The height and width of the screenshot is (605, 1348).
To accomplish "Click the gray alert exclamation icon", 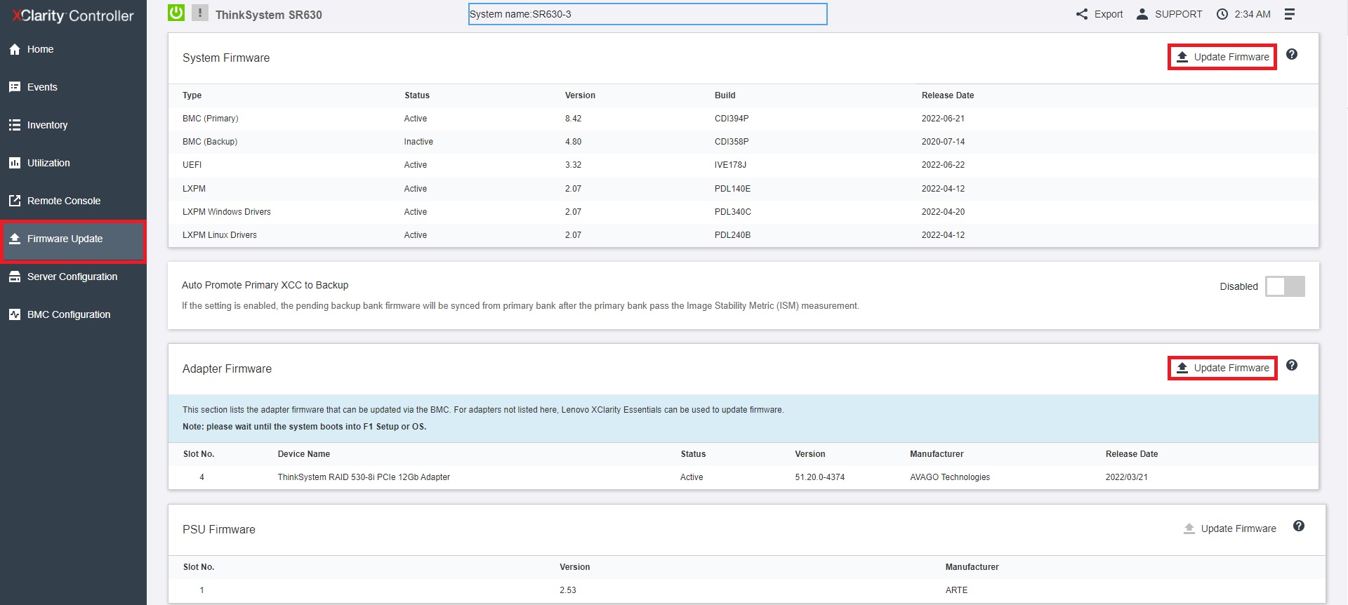I will pos(200,13).
